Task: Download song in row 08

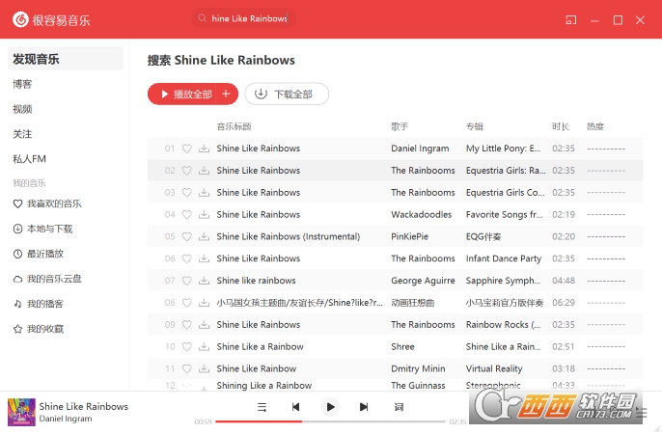Action: click(x=204, y=303)
